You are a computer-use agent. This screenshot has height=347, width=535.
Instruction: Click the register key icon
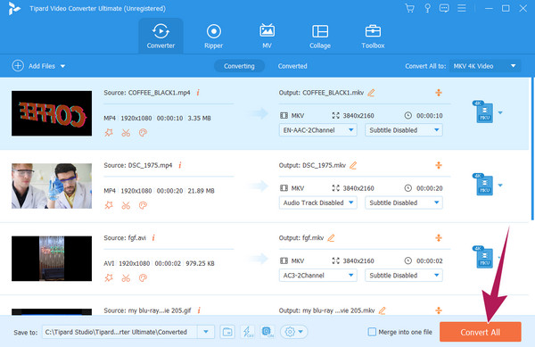pyautogui.click(x=427, y=8)
